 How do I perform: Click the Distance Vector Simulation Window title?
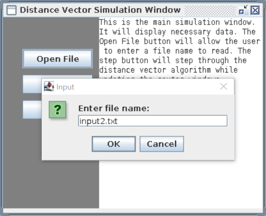(x=100, y=10)
